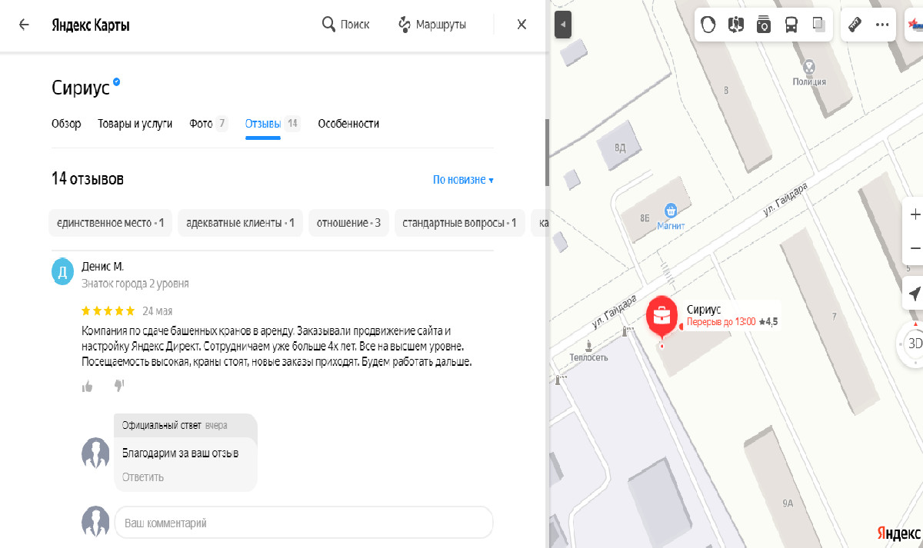Filter reviews by отношение tag

[348, 223]
